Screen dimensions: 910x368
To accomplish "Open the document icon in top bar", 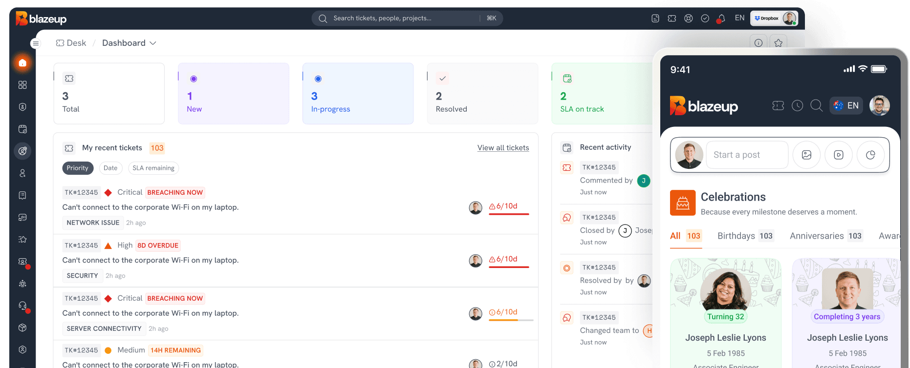I will tap(655, 18).
